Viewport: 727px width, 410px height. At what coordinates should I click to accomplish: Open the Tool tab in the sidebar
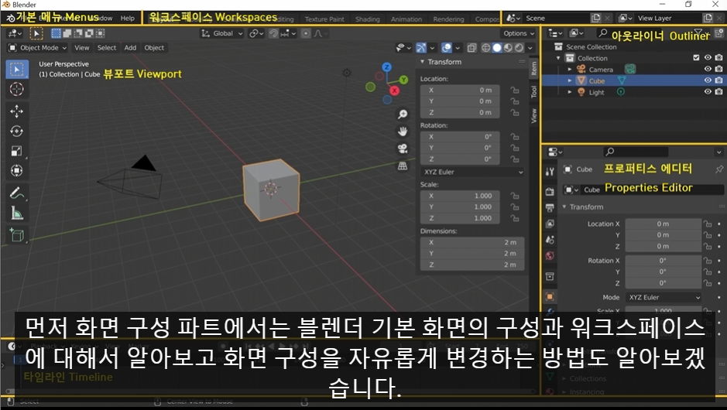(533, 92)
